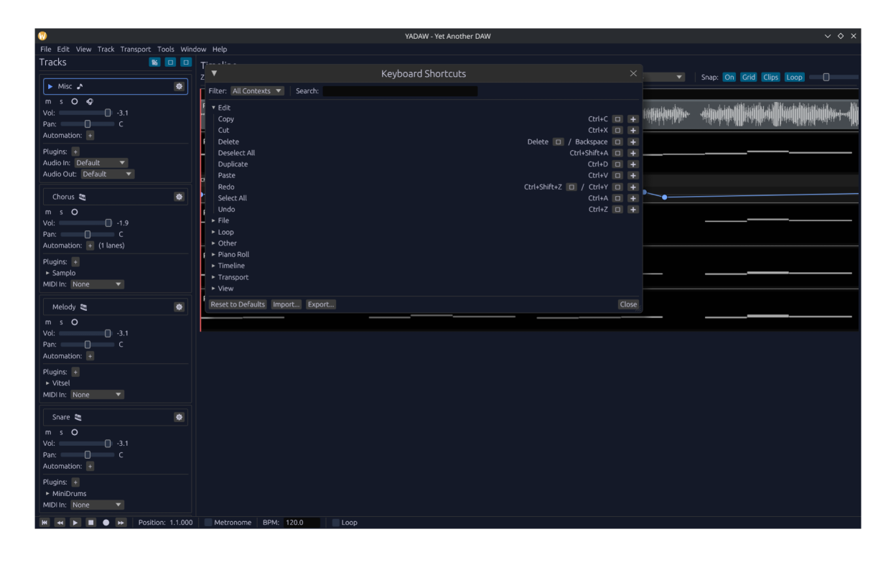Open the File menu
The height and width of the screenshot is (570, 896).
point(46,50)
